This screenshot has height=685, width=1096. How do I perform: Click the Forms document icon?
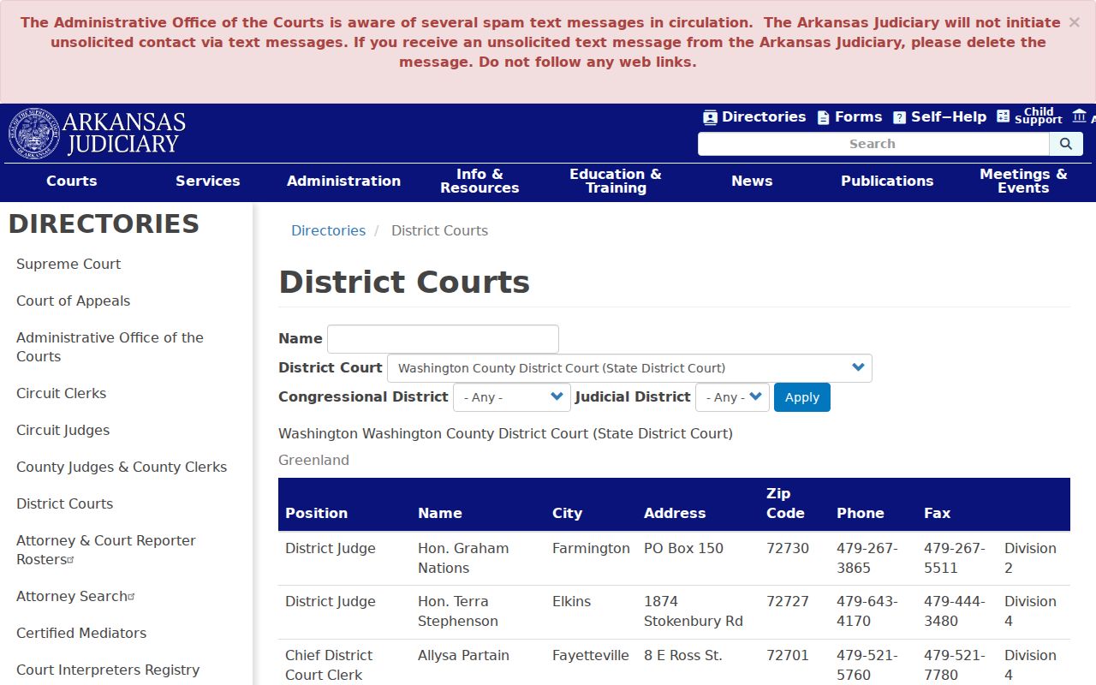[823, 117]
